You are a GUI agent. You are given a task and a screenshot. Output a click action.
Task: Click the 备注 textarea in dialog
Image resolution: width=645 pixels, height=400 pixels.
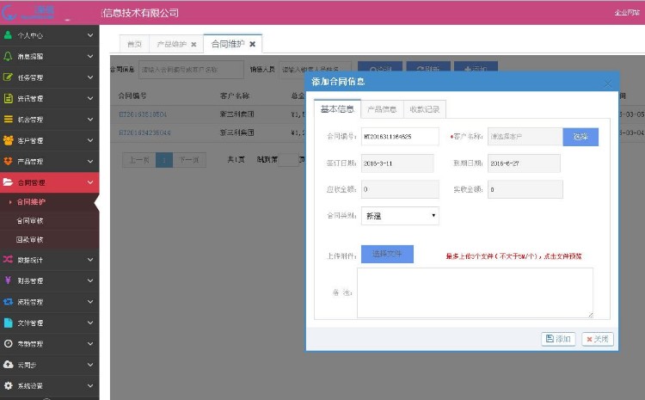(475, 292)
